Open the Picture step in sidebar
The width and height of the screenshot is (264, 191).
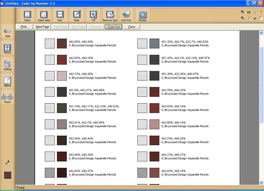tap(7, 48)
